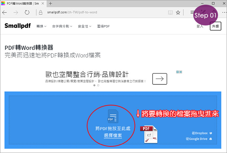The height and width of the screenshot is (153, 227).
Task: Click the 從Google Drive text link
Action: tap(197, 139)
